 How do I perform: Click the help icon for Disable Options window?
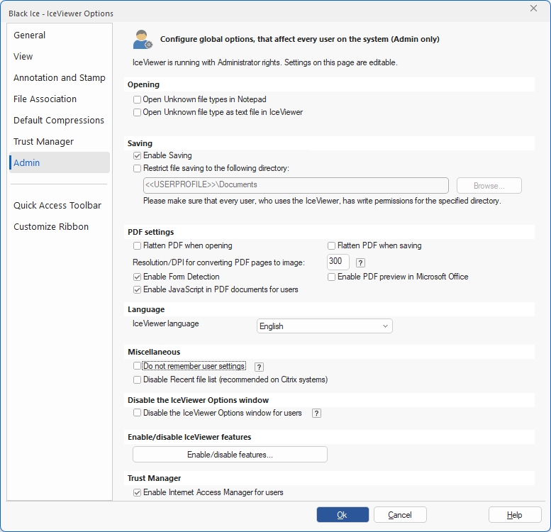(x=316, y=413)
